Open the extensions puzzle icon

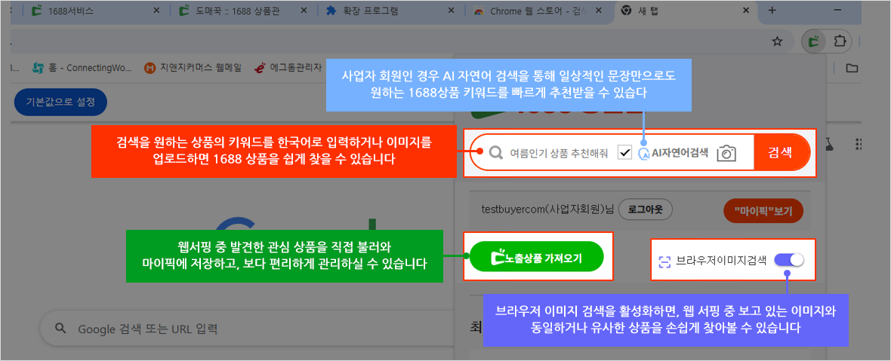[839, 41]
